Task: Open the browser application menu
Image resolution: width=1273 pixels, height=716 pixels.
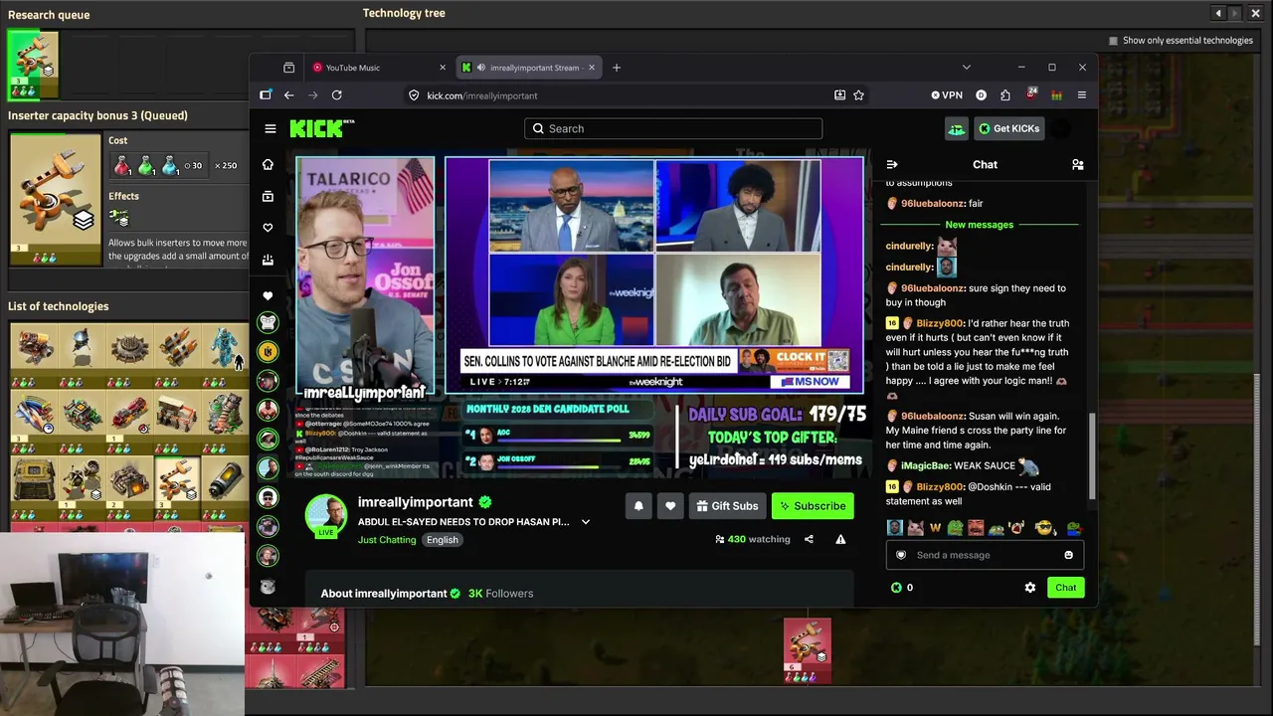Action: tap(1081, 95)
